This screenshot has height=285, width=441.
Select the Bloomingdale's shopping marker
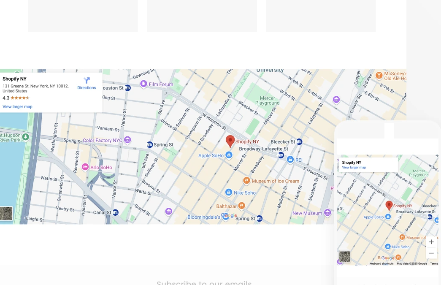(225, 217)
